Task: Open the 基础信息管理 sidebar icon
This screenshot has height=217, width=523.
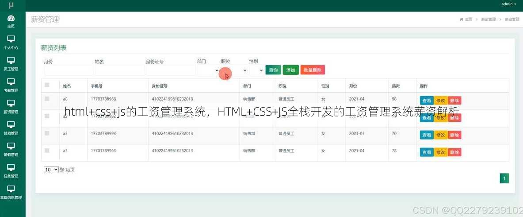Action: [11, 189]
